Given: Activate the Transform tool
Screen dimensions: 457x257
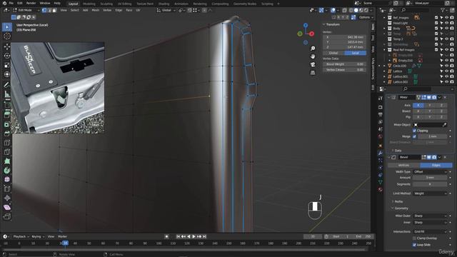Looking at the screenshot, I should [7, 74].
